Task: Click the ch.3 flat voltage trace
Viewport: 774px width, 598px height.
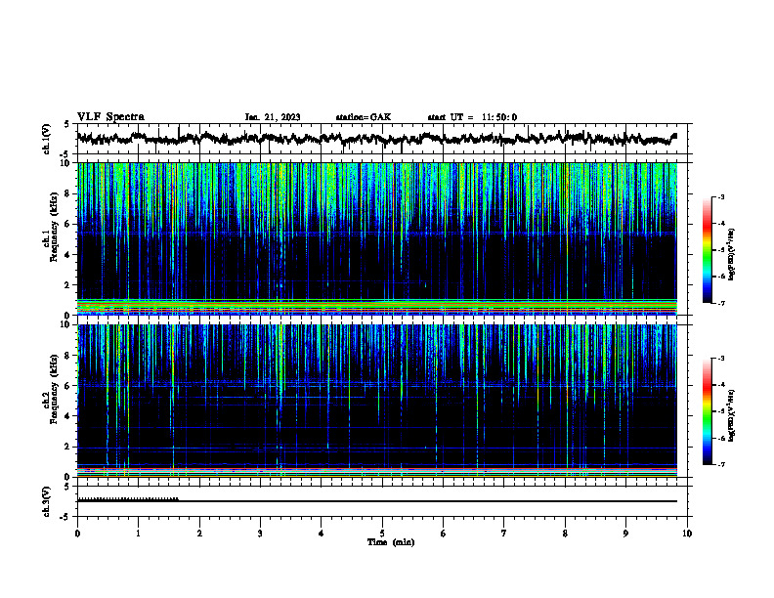Action: click(x=377, y=501)
